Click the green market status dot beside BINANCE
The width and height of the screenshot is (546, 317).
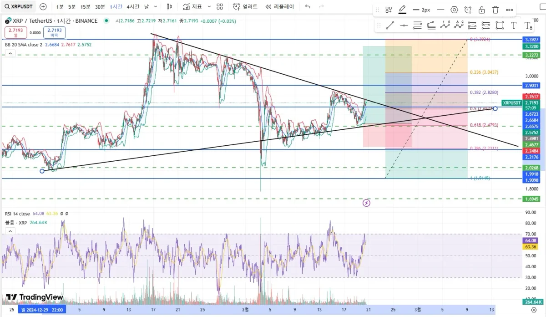[x=106, y=20]
